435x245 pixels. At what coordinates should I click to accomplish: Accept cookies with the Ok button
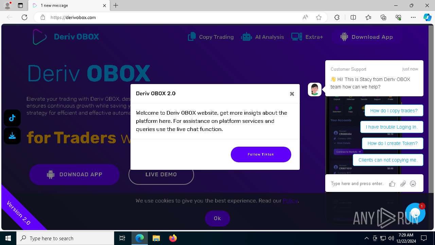[x=217, y=218]
